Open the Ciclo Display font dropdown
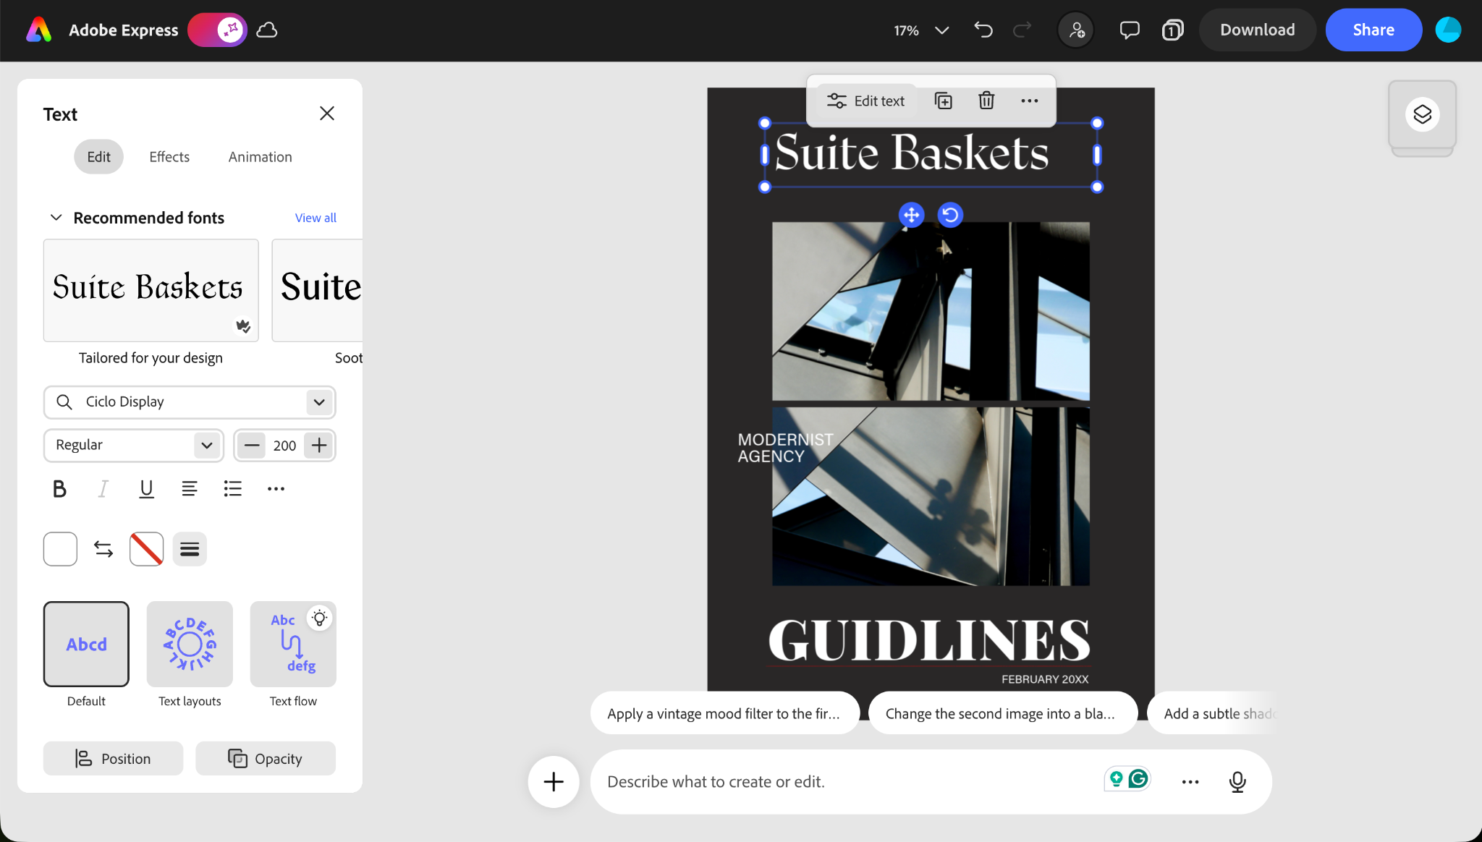Screen dimensions: 1482x842 (319, 402)
